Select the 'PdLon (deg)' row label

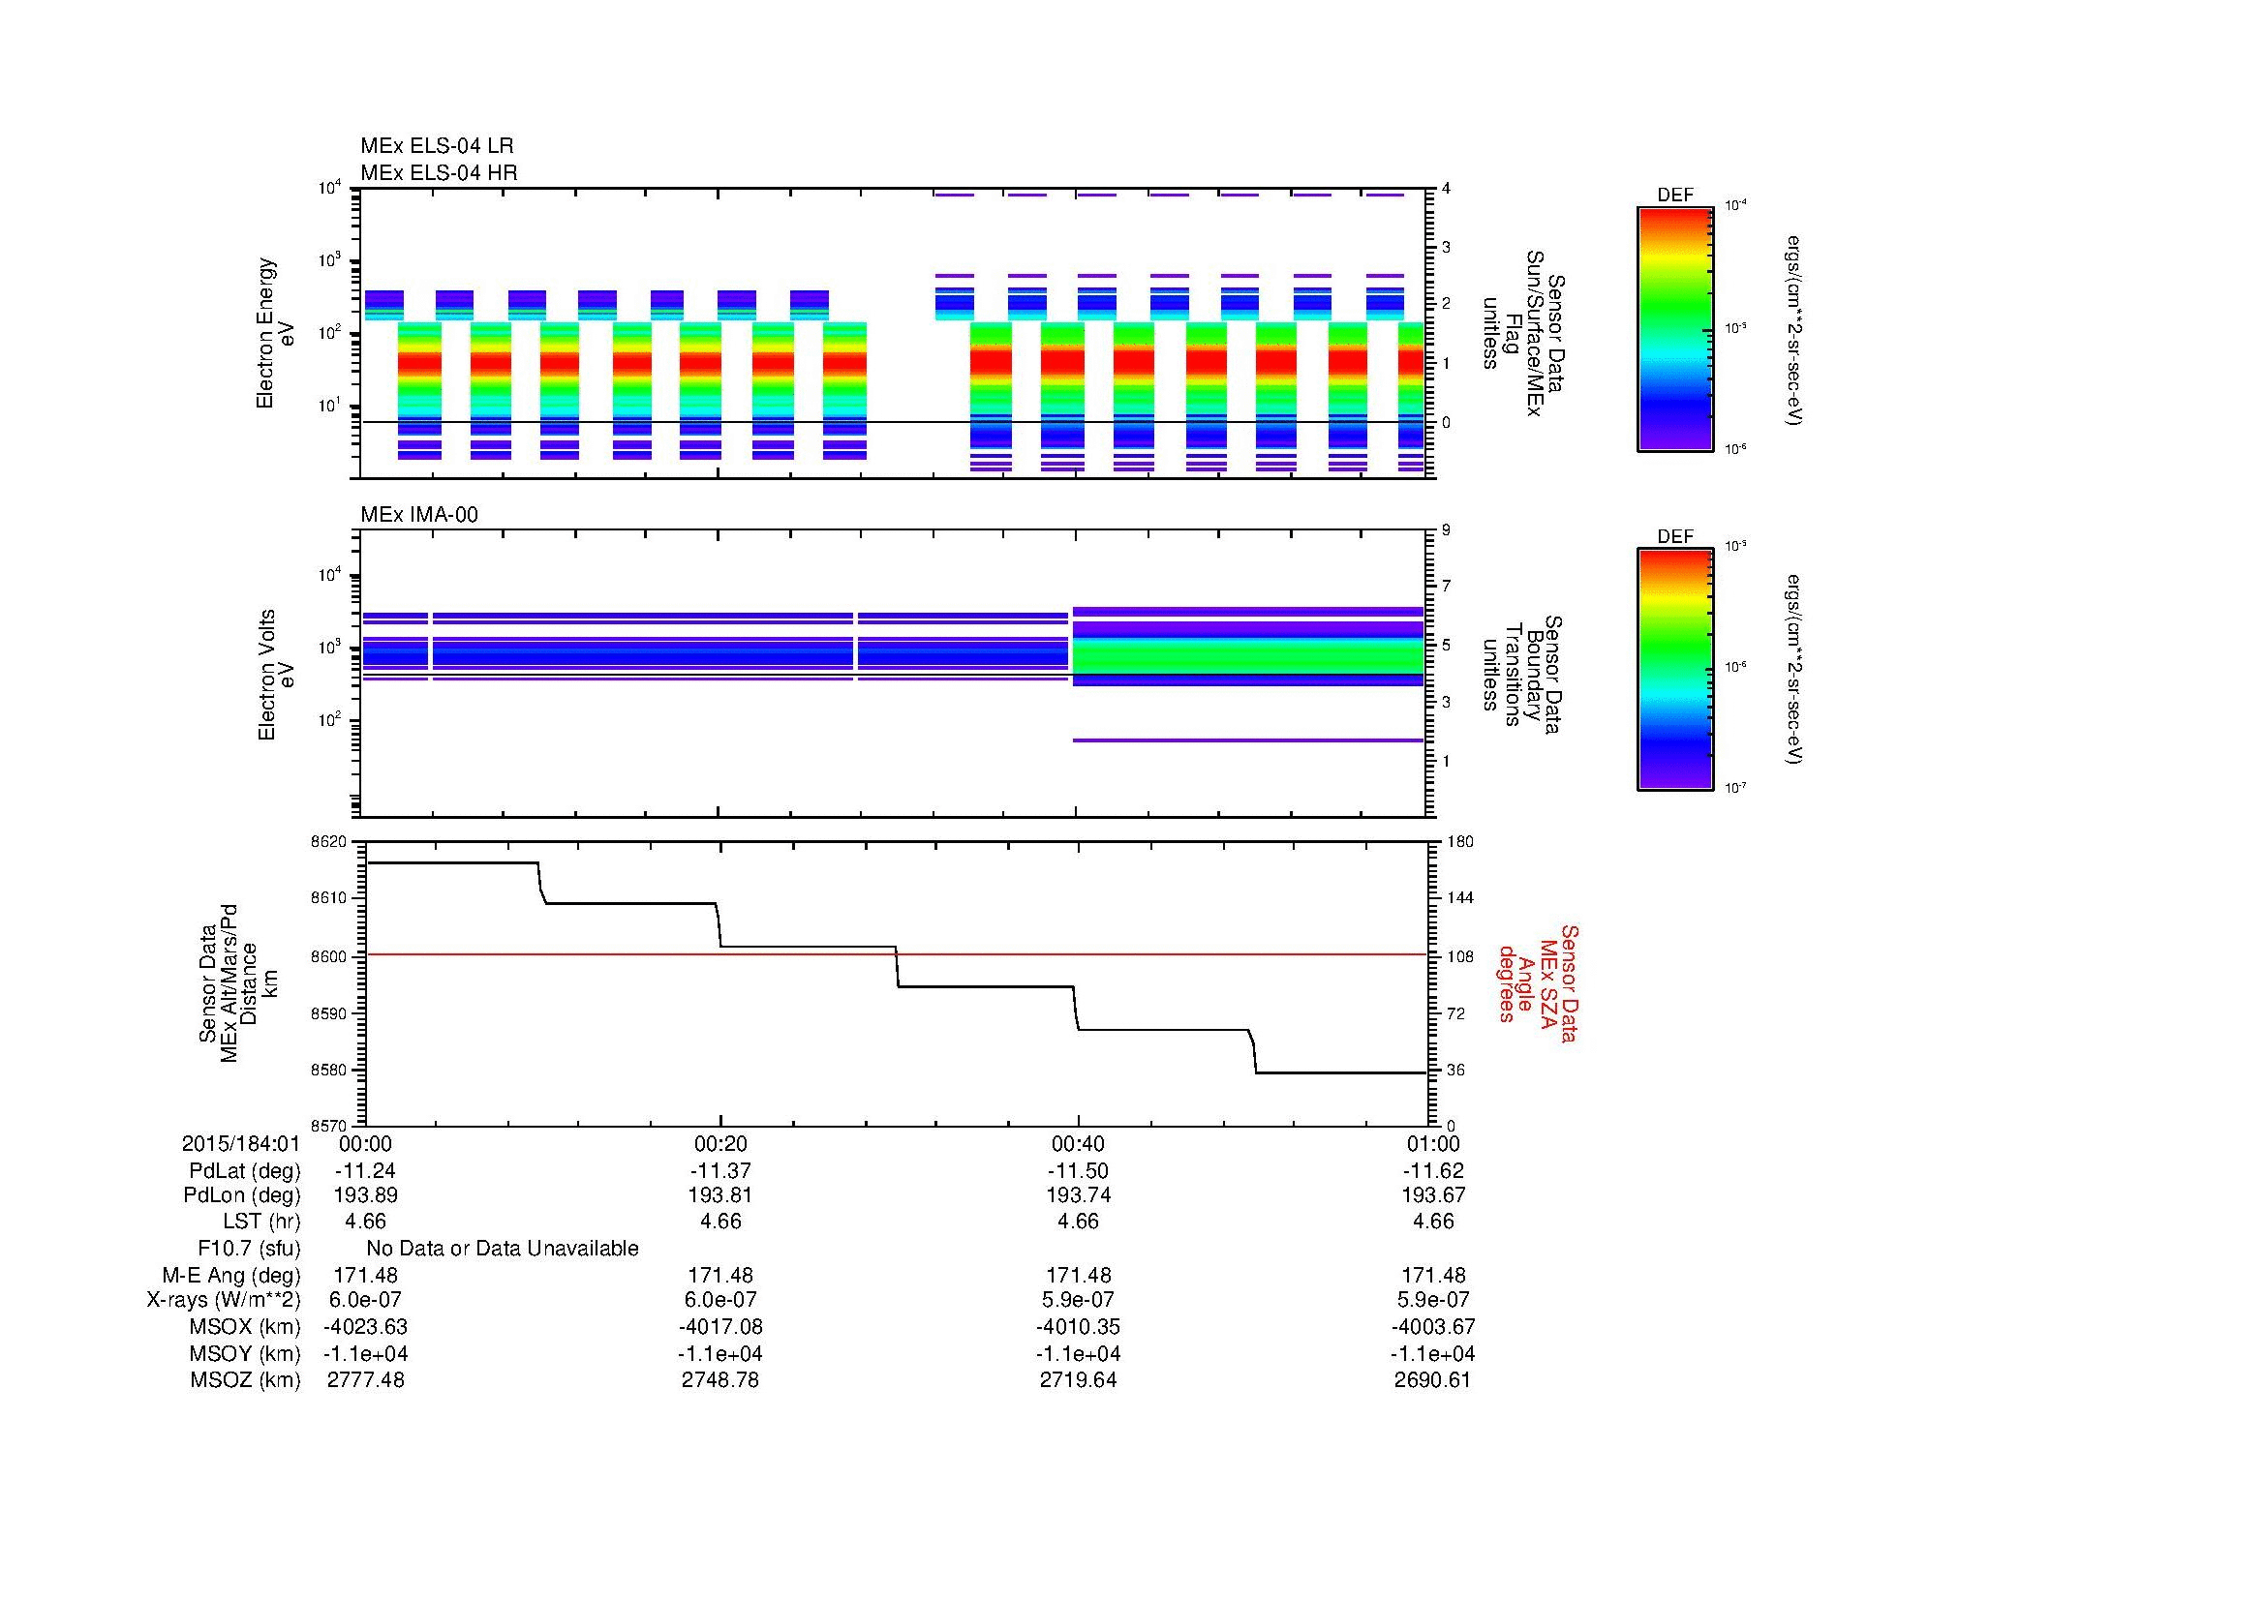pyautogui.click(x=242, y=1194)
